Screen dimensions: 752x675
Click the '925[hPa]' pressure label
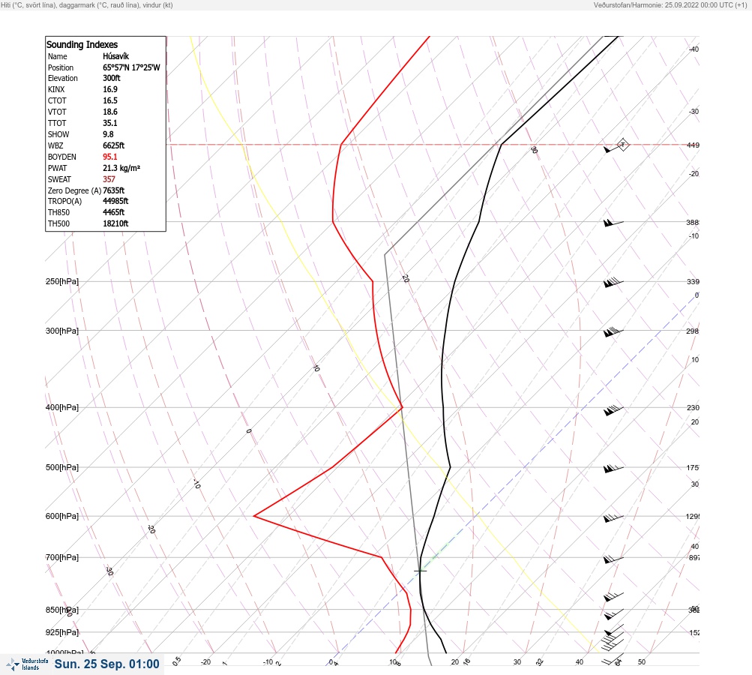[62, 632]
